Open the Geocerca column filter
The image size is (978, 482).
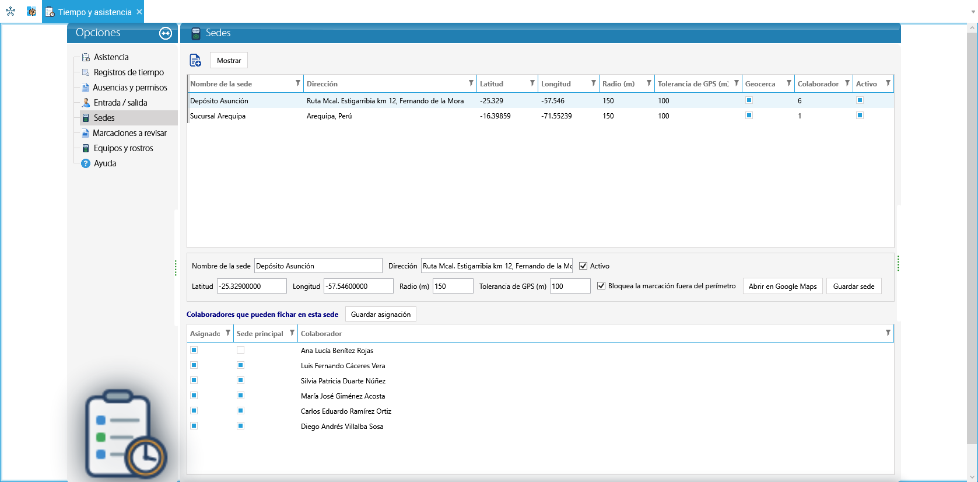pyautogui.click(x=789, y=83)
